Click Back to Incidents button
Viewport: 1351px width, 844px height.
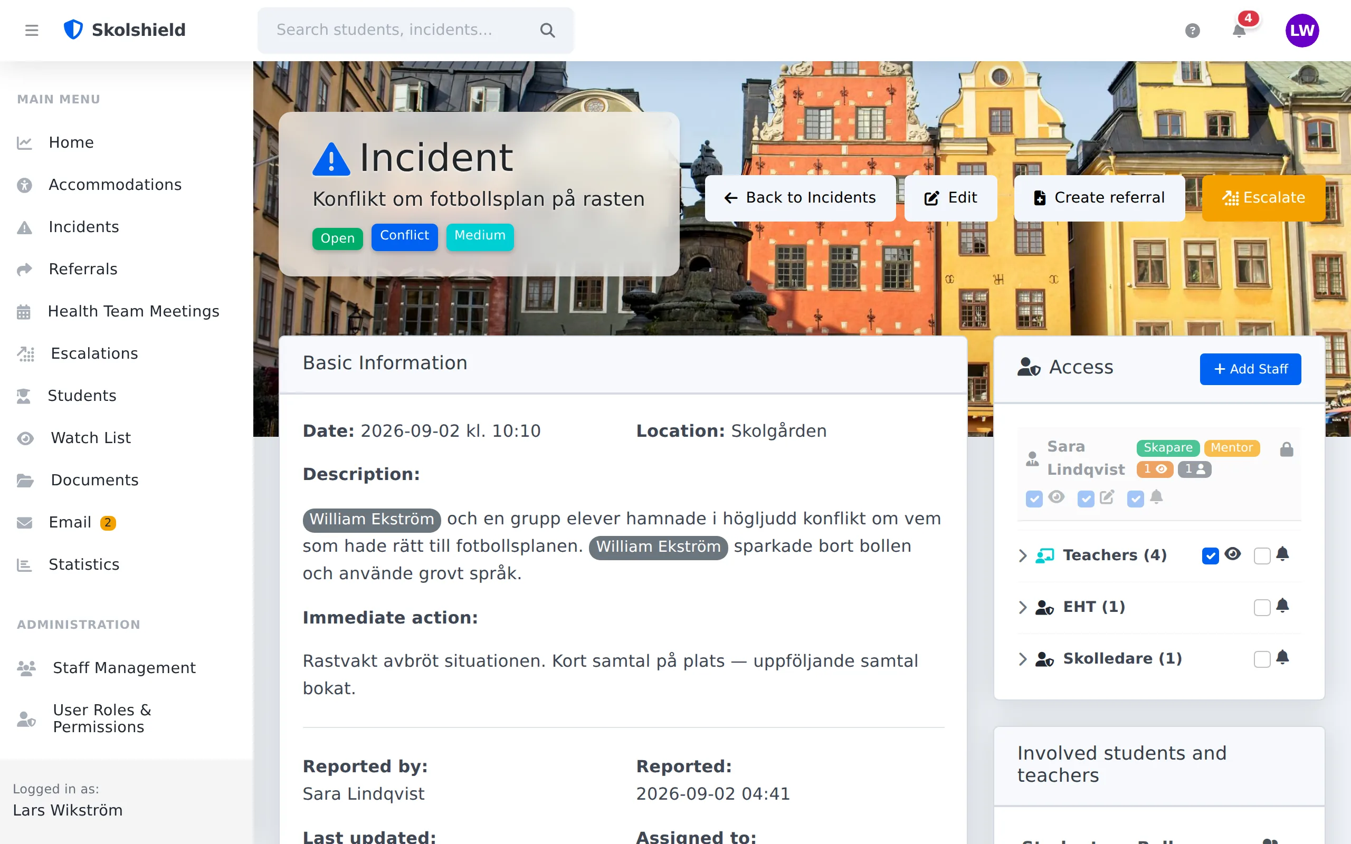coord(800,198)
